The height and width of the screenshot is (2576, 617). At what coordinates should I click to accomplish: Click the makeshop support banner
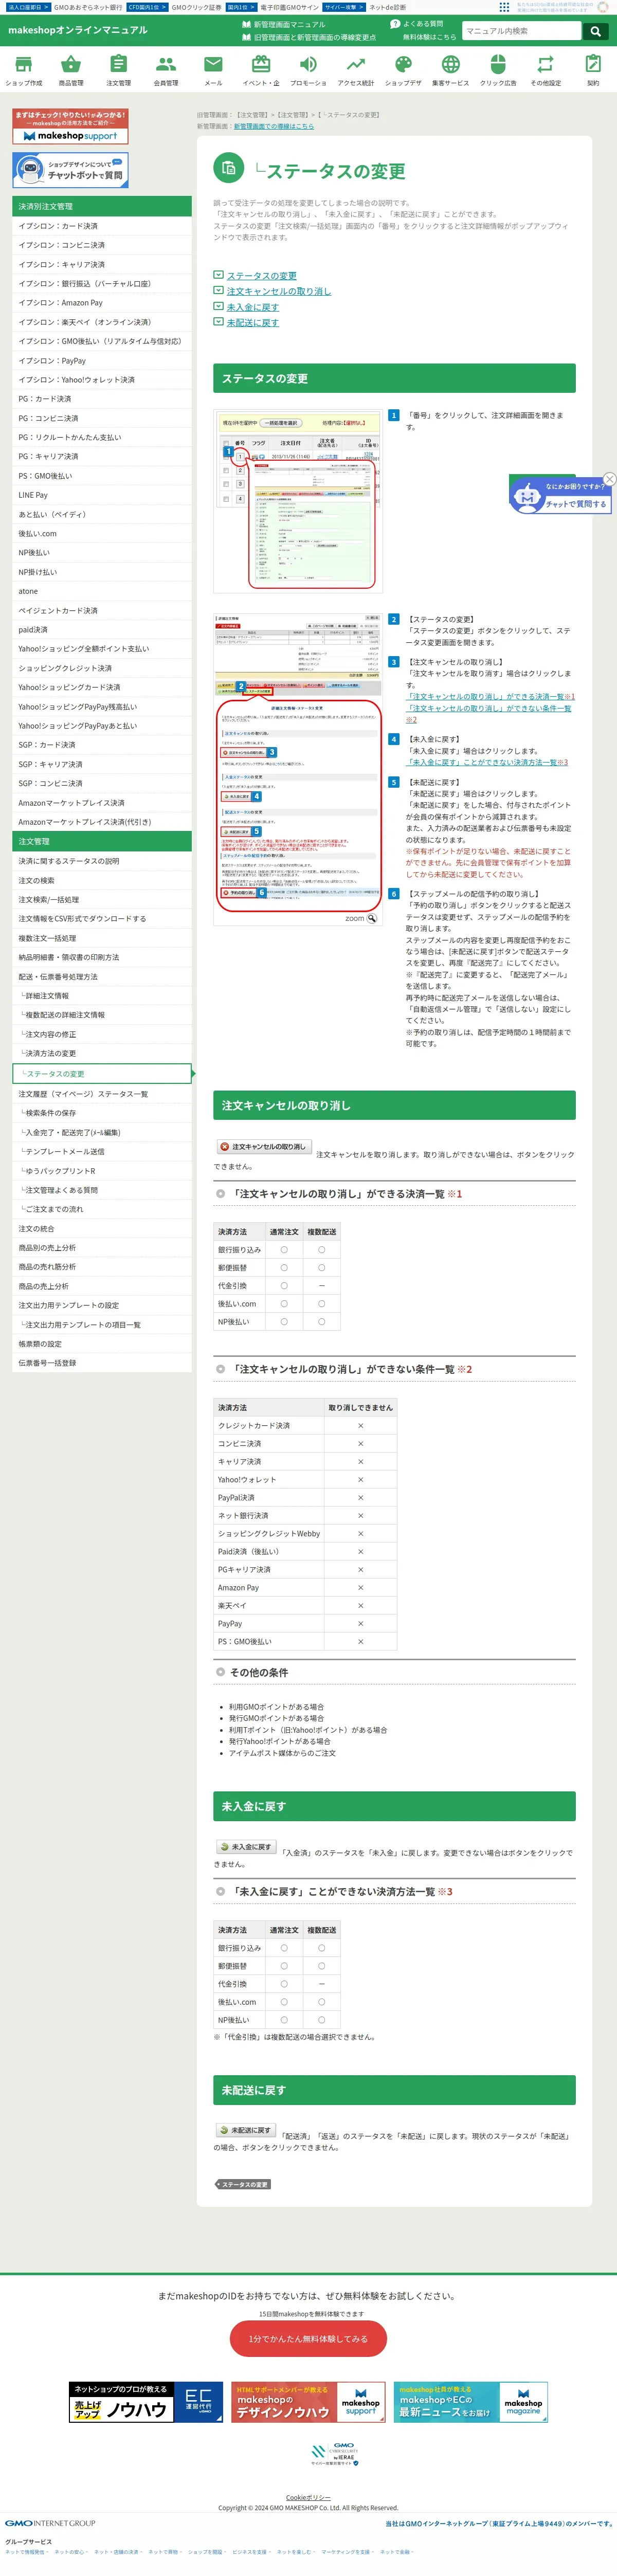tap(70, 126)
